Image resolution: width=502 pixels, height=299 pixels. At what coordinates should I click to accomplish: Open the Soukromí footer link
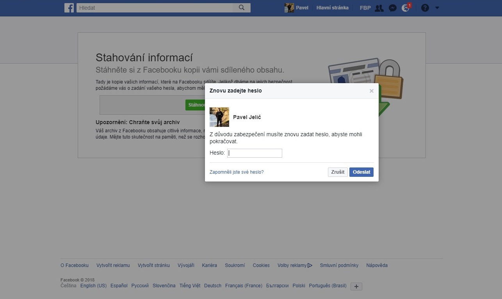coord(235,265)
